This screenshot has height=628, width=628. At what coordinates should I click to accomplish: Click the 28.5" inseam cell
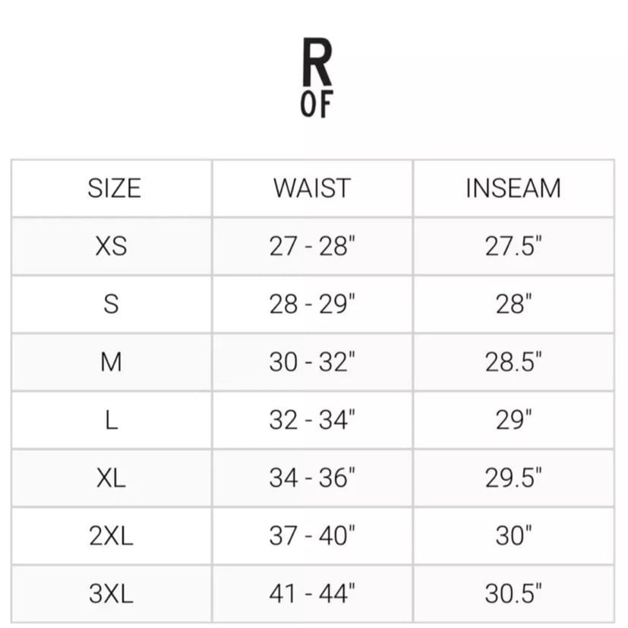point(513,362)
